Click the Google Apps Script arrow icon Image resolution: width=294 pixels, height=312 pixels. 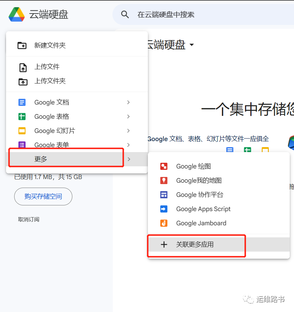point(164,209)
